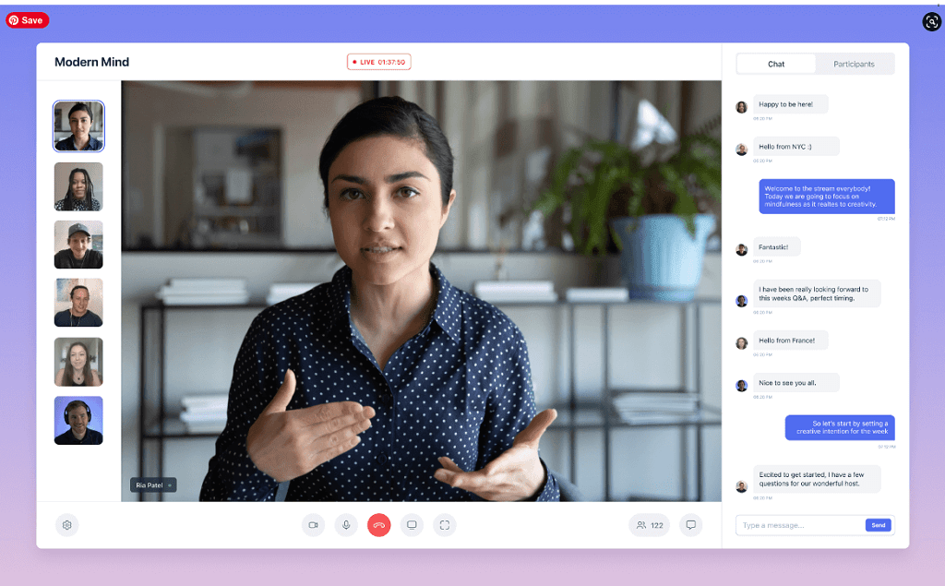Click the 'Fantastic!' chat message

(x=776, y=246)
